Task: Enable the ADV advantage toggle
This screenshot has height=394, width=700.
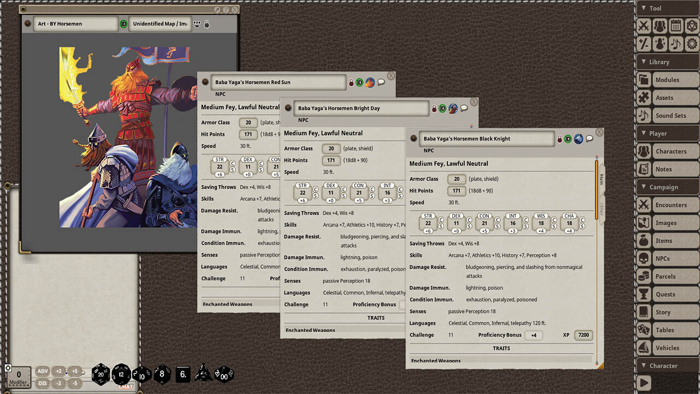Action: point(43,370)
